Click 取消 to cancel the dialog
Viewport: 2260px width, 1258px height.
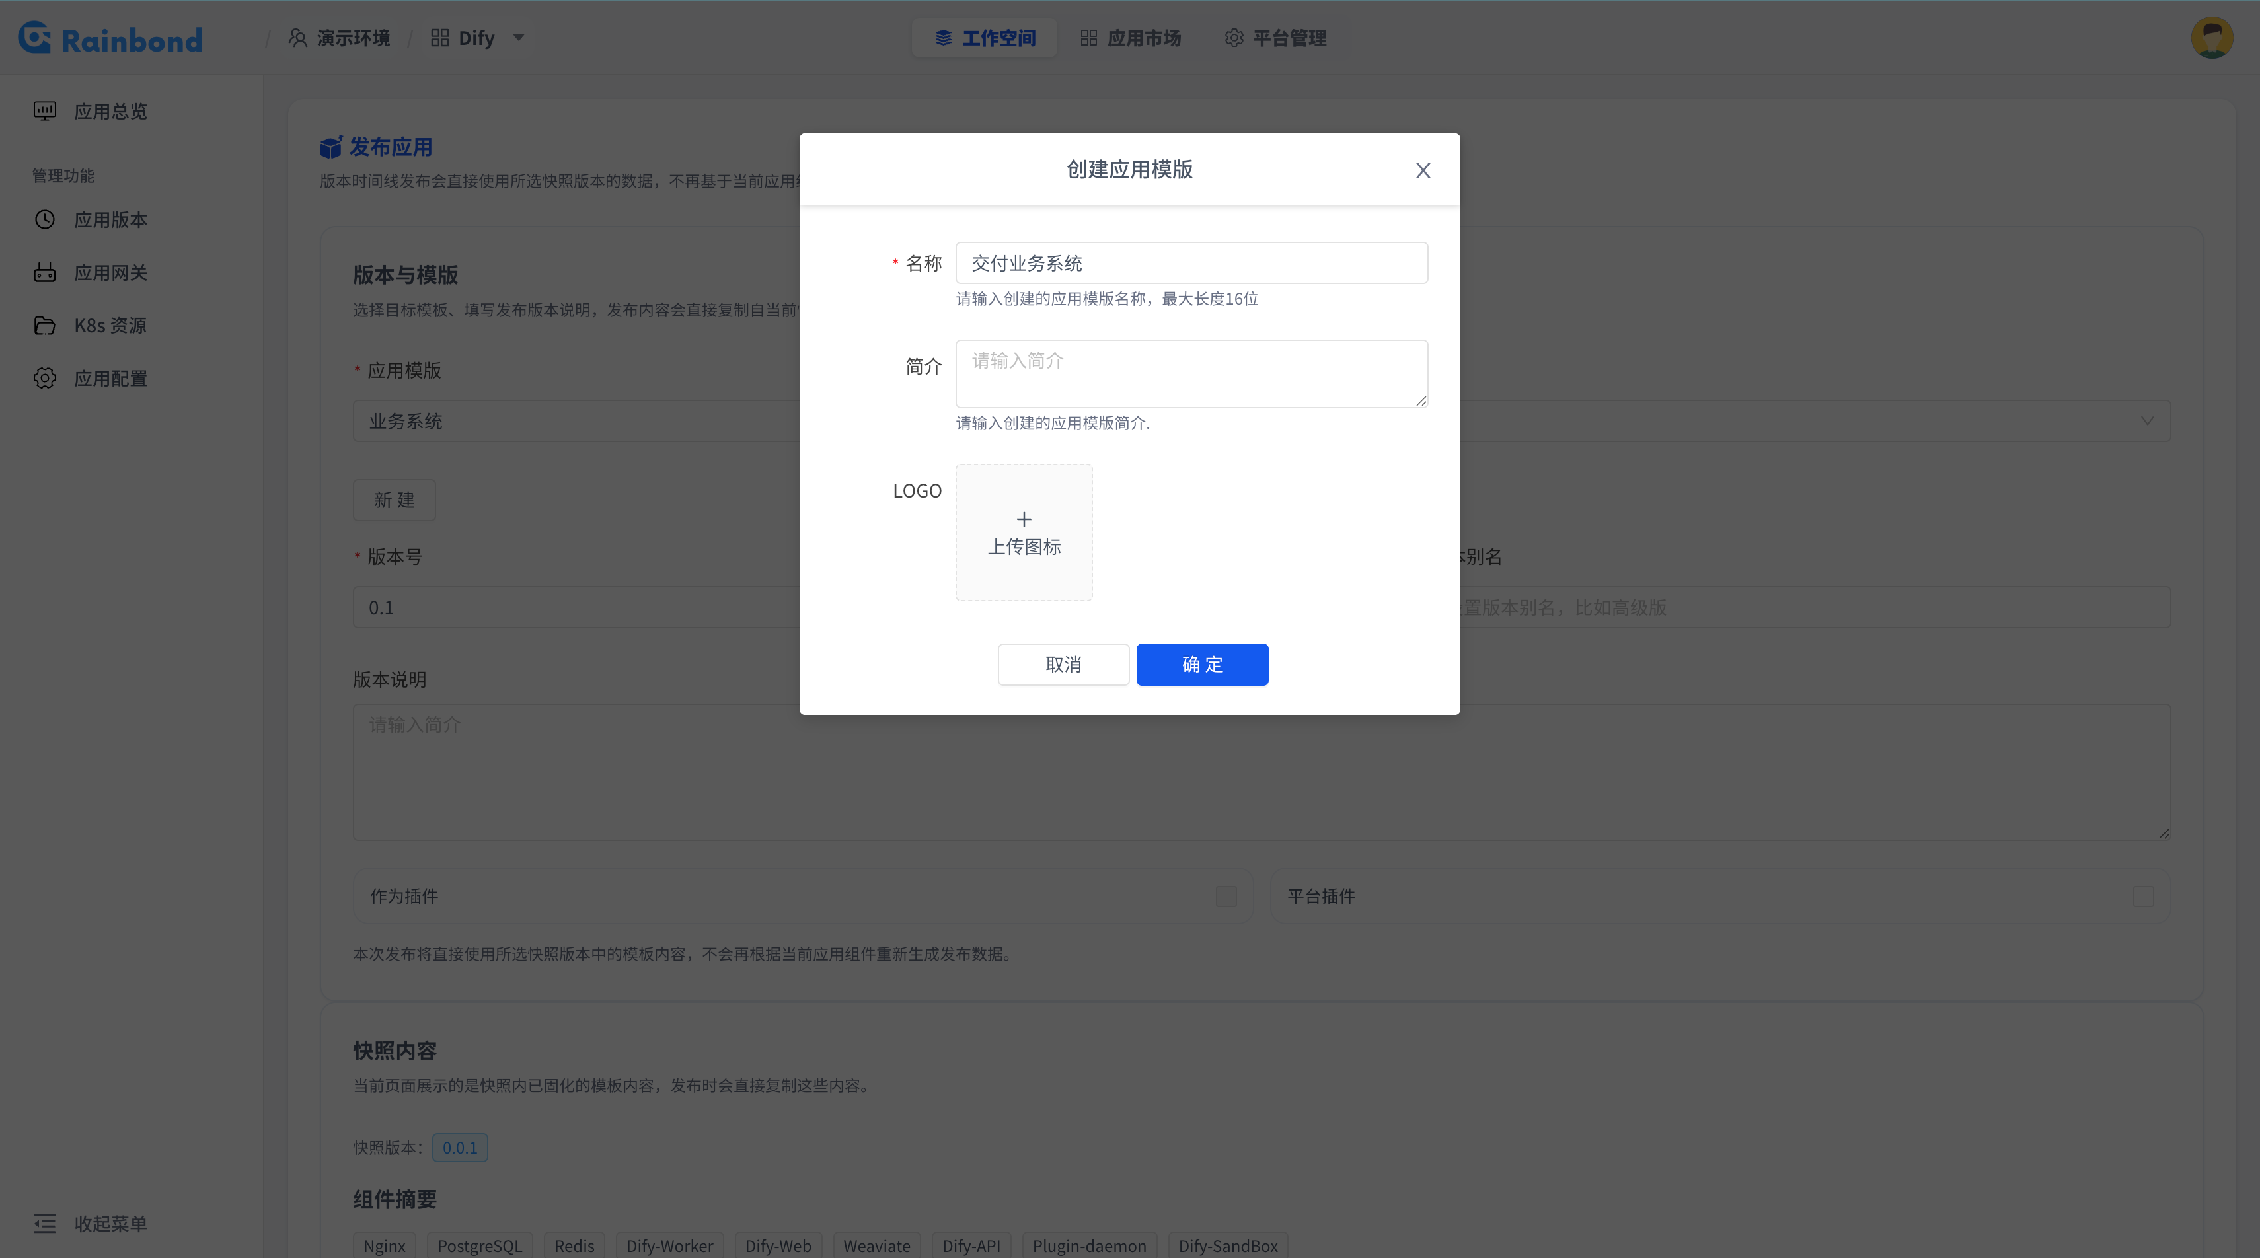click(x=1063, y=665)
